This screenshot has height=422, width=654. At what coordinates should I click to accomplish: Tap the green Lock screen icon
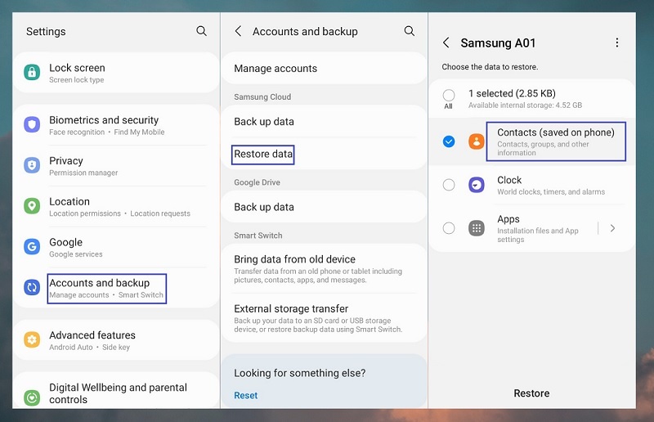(x=32, y=72)
